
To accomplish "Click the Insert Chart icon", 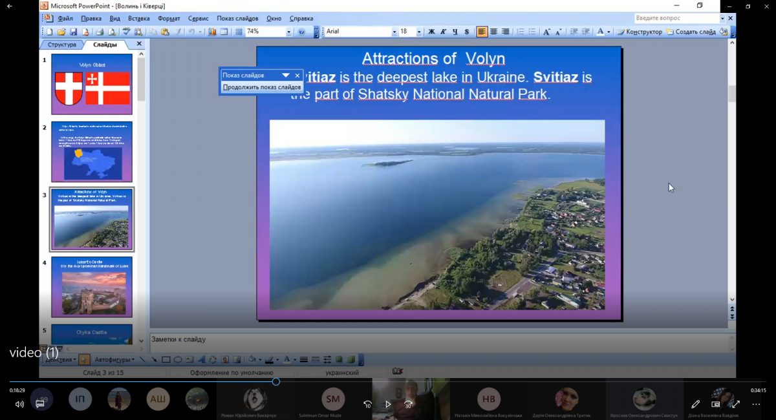I will (x=212, y=32).
